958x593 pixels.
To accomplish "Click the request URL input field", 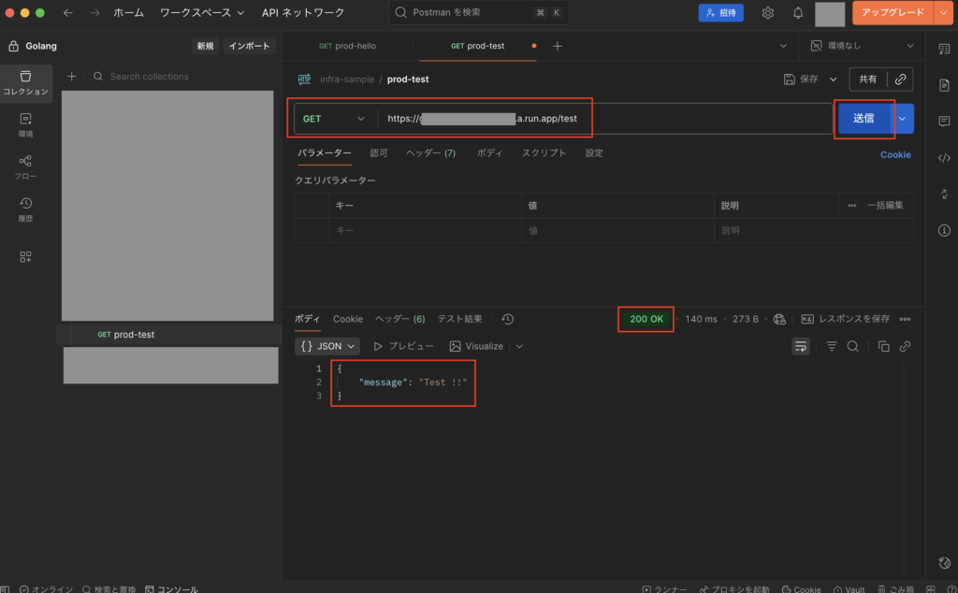I will coord(599,119).
